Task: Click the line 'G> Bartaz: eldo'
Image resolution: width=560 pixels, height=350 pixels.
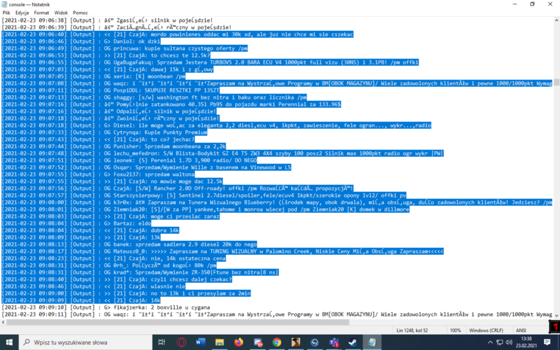Action: 76,223
